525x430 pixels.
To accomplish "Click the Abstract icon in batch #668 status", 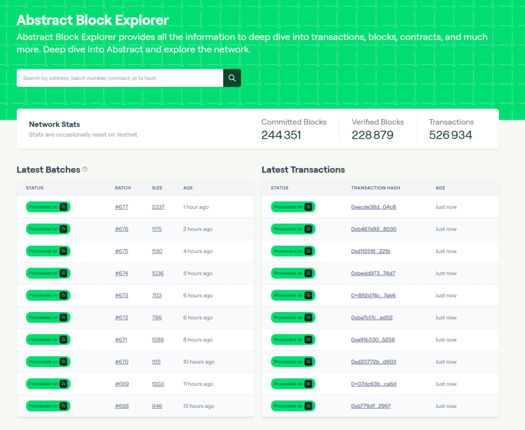I will click(x=64, y=406).
